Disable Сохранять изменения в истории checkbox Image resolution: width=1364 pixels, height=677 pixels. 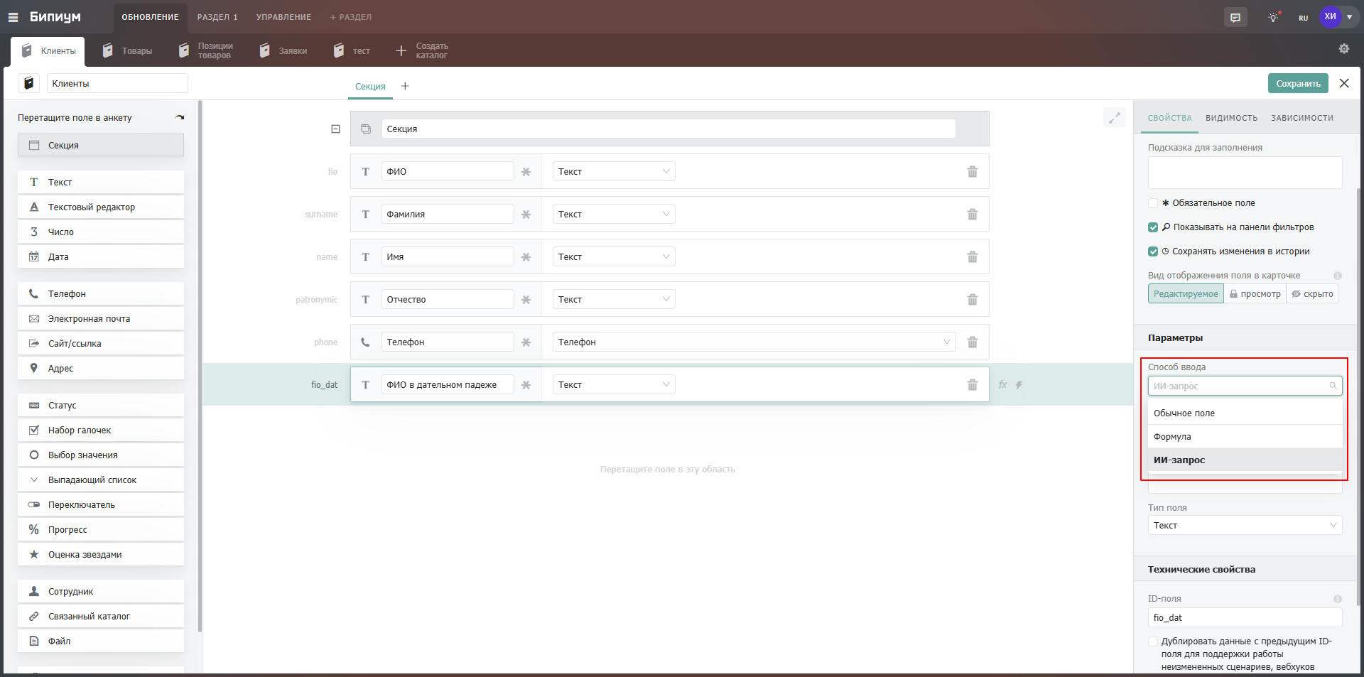[1153, 251]
